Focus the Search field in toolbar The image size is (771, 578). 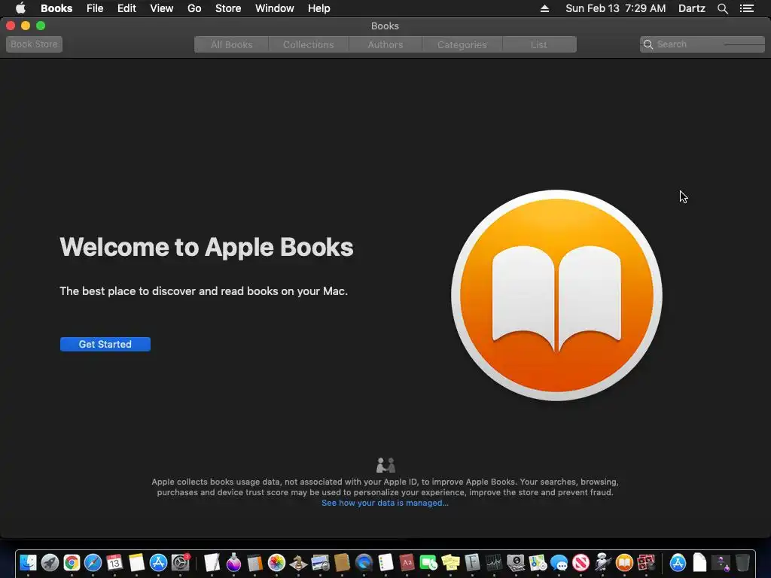point(702,44)
